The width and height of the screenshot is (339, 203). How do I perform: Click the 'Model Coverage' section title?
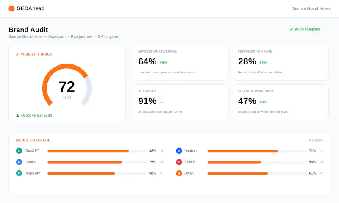point(33,140)
